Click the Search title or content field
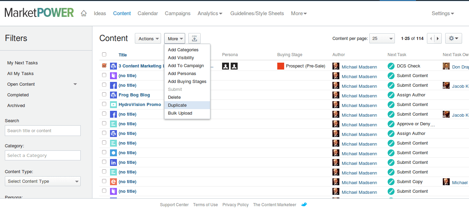Screen dimensions: 469x211 click(x=43, y=131)
